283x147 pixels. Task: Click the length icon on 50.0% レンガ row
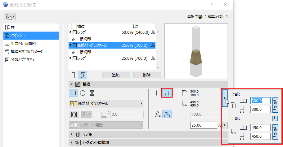tap(153, 32)
